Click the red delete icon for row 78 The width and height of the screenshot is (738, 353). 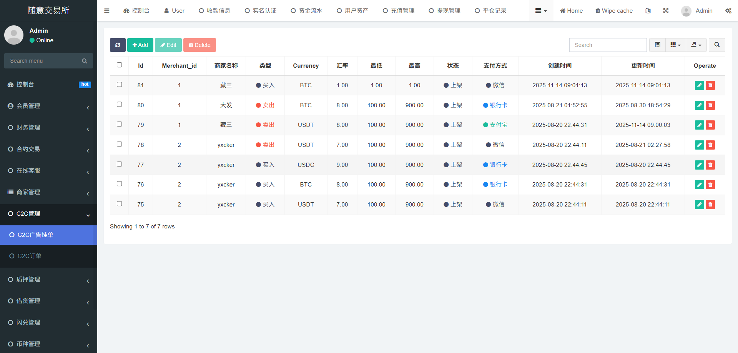(710, 145)
